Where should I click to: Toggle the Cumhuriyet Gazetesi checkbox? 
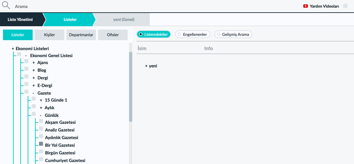[x=41, y=159]
